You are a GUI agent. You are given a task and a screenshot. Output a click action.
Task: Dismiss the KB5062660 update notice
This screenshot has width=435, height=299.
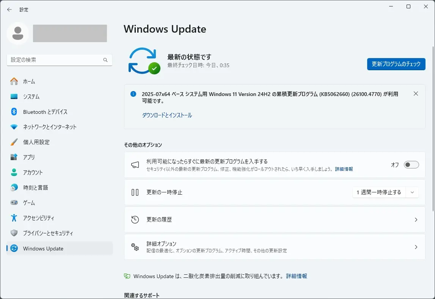tap(416, 94)
